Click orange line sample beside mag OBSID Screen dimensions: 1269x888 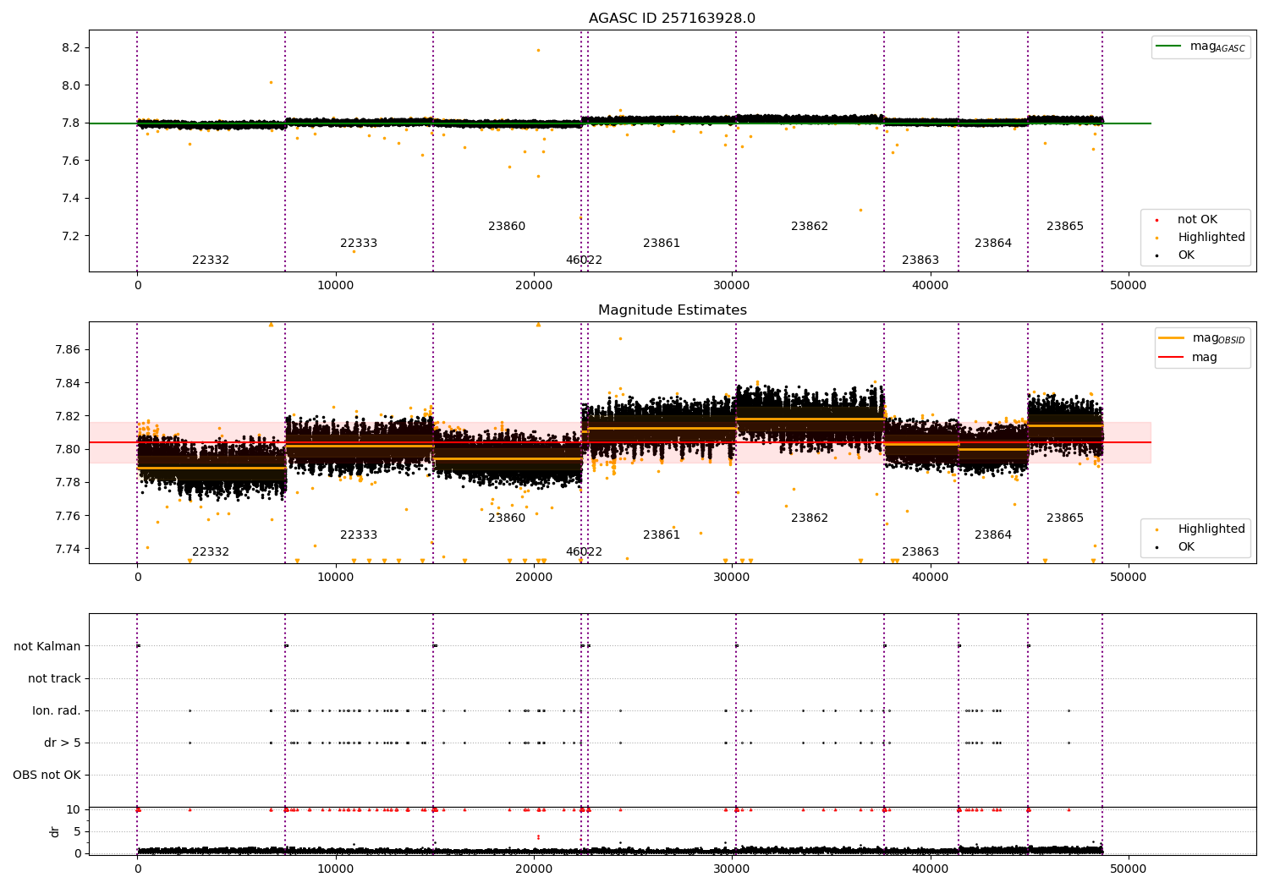pos(1171,338)
